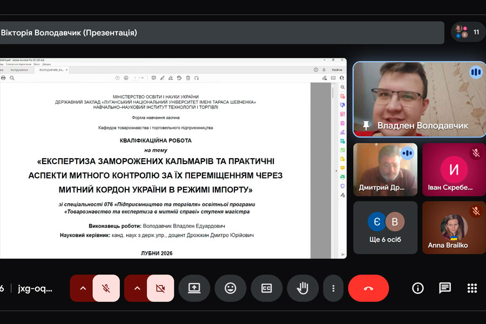This screenshot has width=486, height=324.
Task: Show all 11 participants
Action: tap(468, 32)
